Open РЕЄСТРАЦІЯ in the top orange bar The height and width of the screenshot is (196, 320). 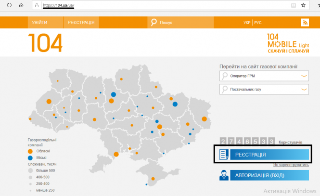click(x=81, y=23)
